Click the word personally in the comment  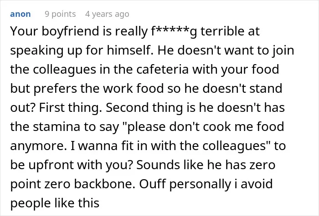(200, 185)
